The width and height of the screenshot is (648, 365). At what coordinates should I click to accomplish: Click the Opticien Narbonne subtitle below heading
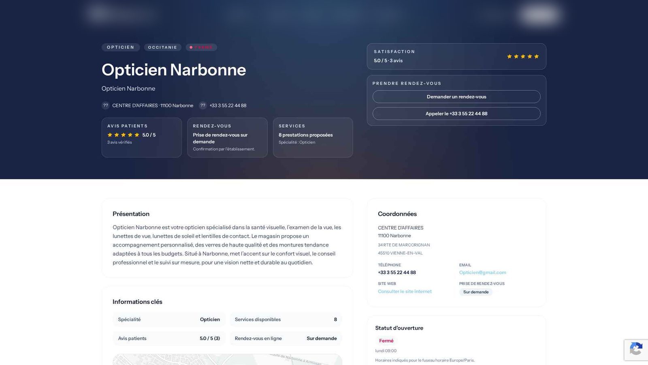128,88
